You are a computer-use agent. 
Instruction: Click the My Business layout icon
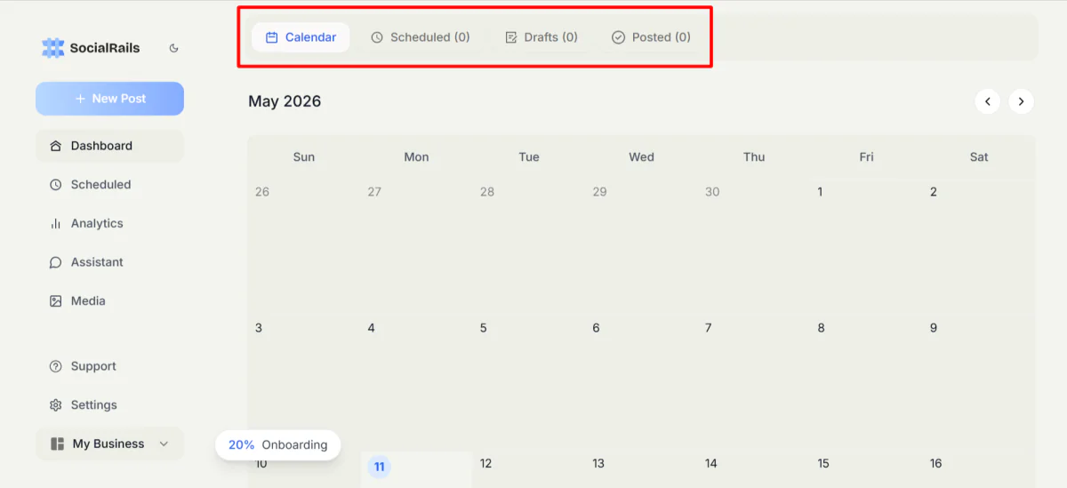point(58,444)
